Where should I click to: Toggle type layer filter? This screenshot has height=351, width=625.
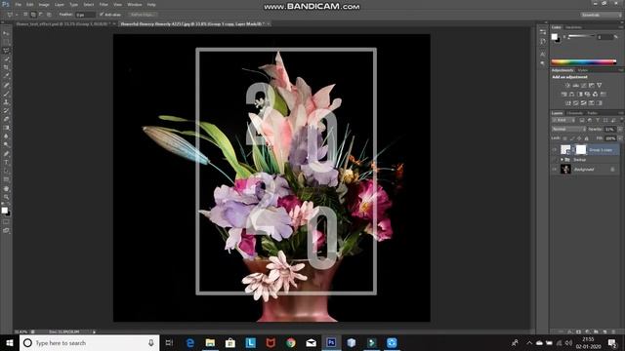[x=598, y=120]
